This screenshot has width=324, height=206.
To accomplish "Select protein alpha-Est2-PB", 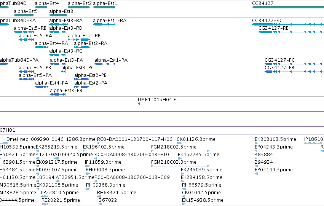I will coord(82,79).
